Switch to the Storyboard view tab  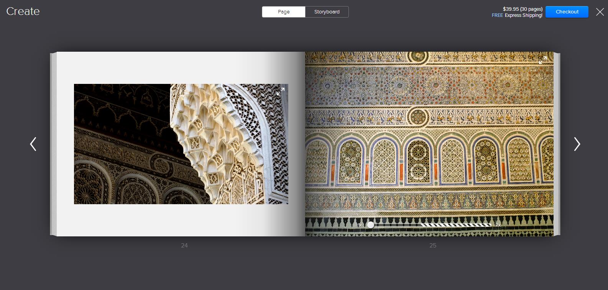pyautogui.click(x=327, y=12)
